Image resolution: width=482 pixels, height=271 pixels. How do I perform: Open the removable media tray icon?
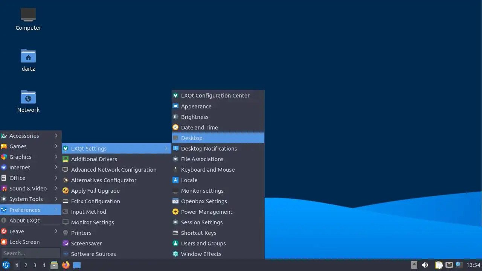(414, 265)
